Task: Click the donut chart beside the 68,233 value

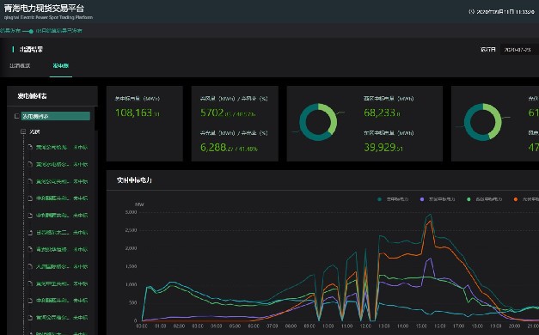Action: pos(318,122)
